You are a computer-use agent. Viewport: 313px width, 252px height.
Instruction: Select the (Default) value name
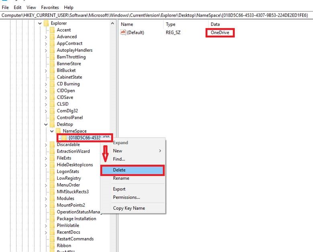click(x=136, y=33)
